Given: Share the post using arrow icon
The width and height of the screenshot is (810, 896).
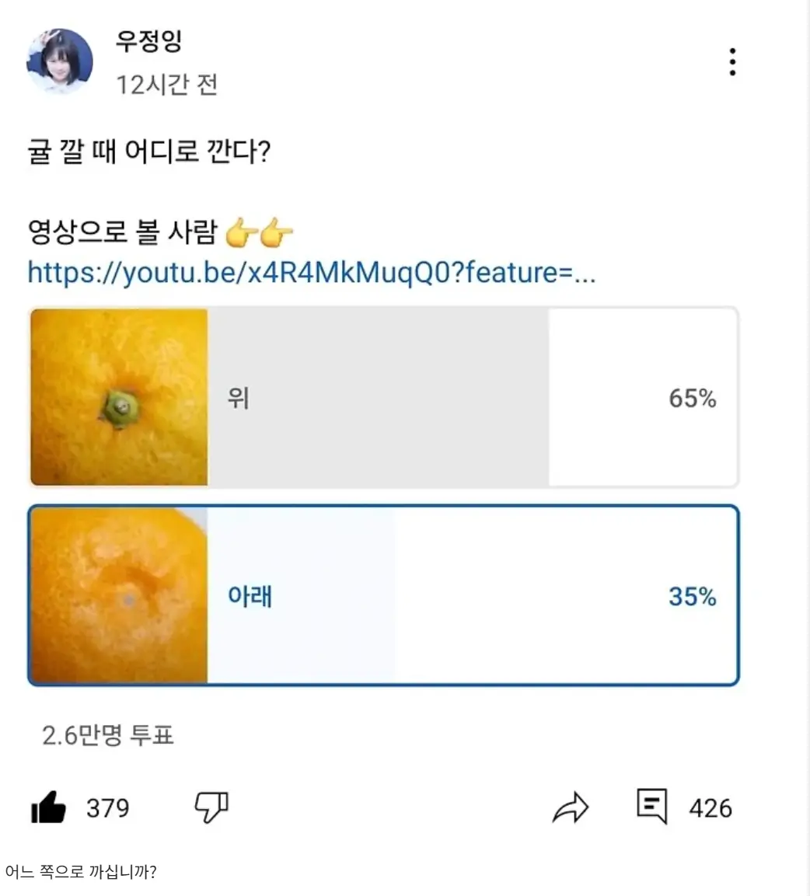Looking at the screenshot, I should (571, 807).
